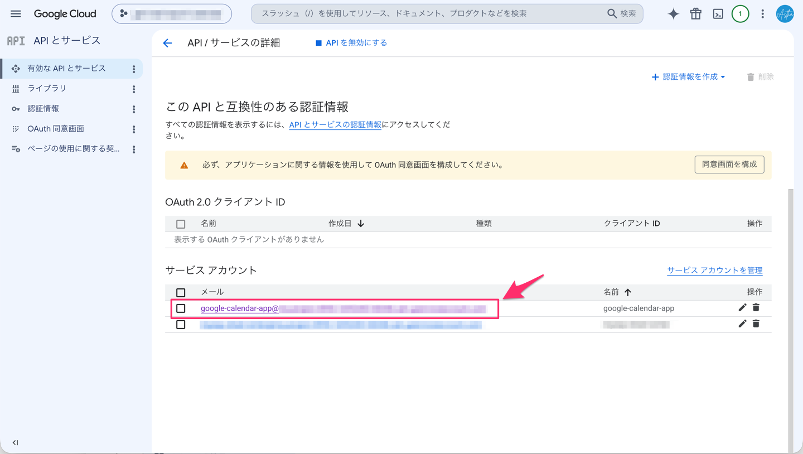
Task: Open the notifications badge showing 1
Action: click(x=741, y=14)
